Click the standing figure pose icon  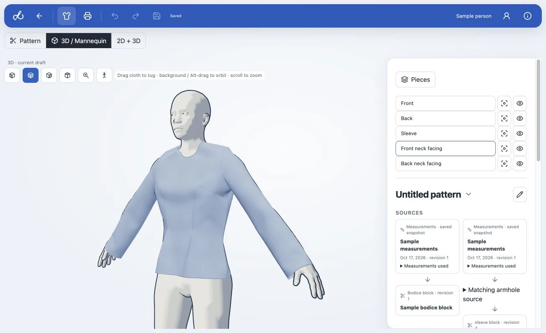tap(104, 75)
